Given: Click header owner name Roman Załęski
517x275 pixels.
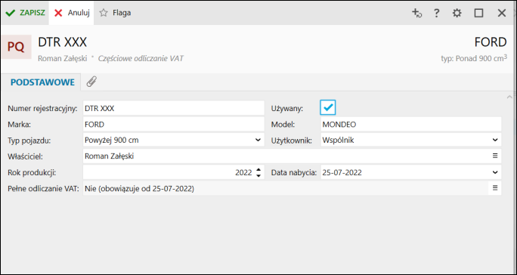Looking at the screenshot, I should point(62,59).
